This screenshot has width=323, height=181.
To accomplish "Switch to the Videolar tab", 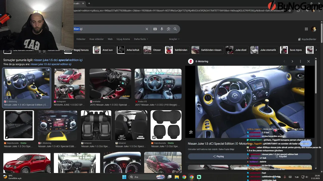I will pyautogui.click(x=81, y=39).
